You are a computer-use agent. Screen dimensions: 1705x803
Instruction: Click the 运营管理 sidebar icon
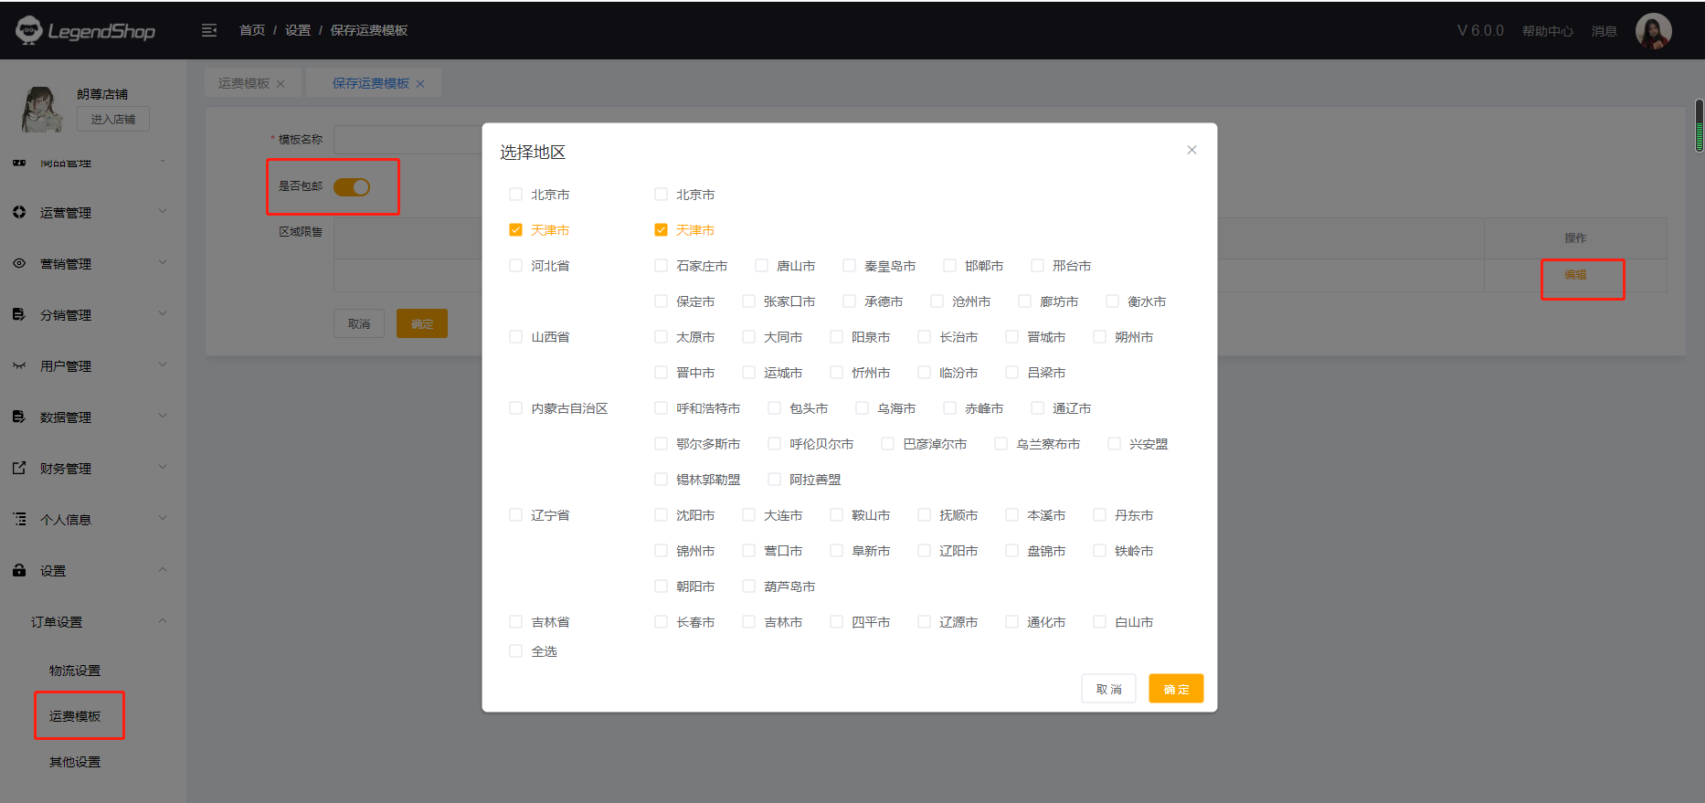click(19, 212)
